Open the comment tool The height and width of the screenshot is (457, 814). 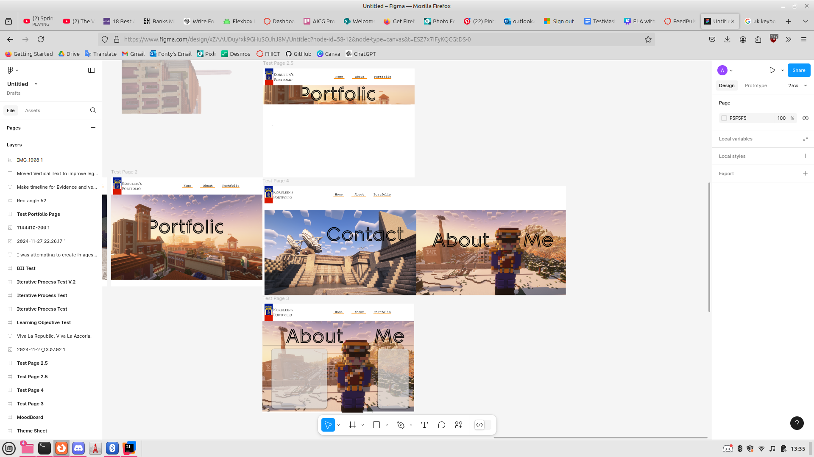441,424
